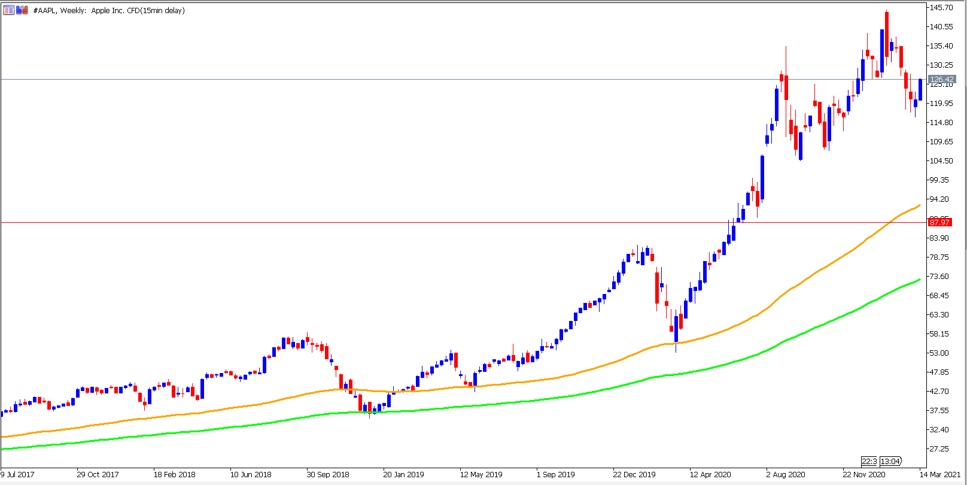Screen dimensions: 967x485
Task: Select the 13:04 news event flag
Action: [x=891, y=461]
